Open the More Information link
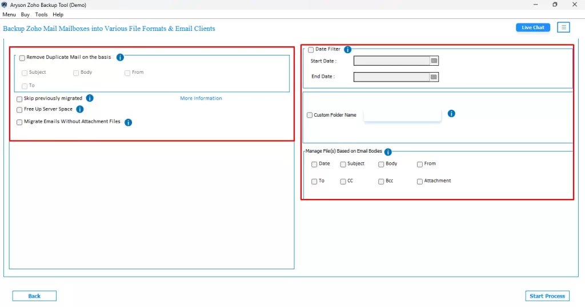585x307 pixels. click(x=201, y=98)
